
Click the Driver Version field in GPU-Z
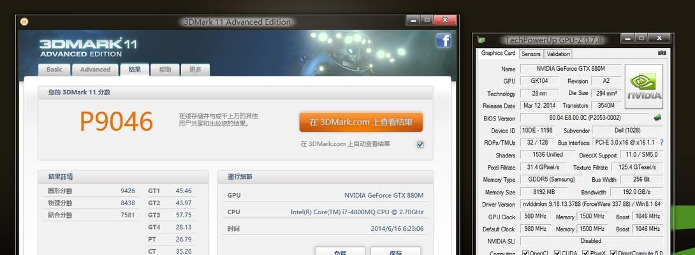coord(591,205)
